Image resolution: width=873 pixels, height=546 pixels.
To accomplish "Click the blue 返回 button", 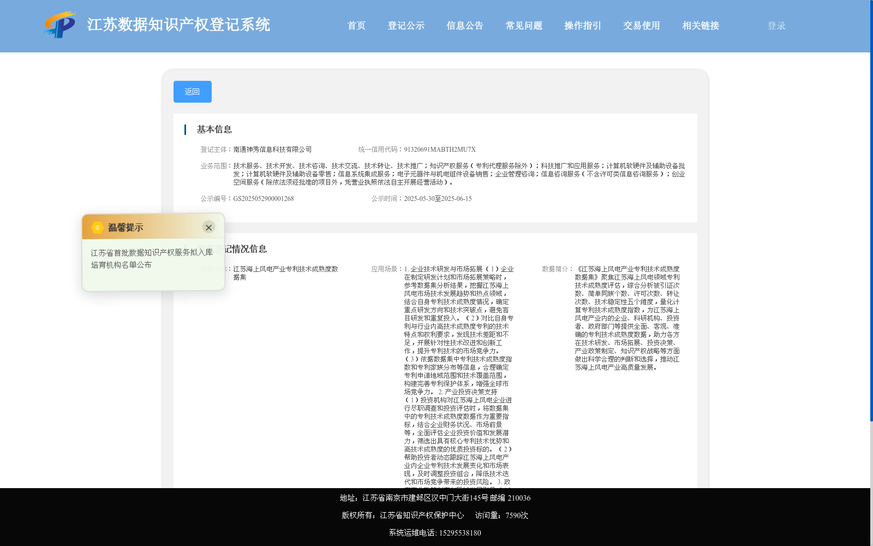I will 193,92.
